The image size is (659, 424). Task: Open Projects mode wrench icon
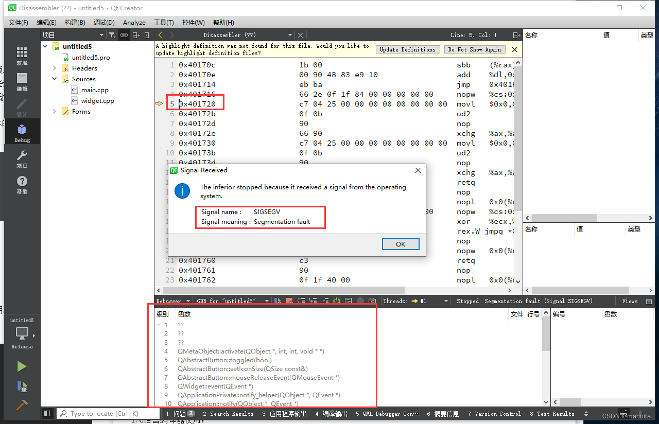pos(22,158)
